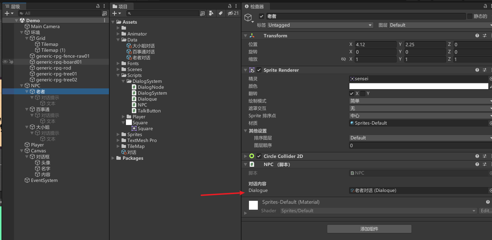
Task: Open 绘制模式 简单 dropdown
Action: coord(420,101)
